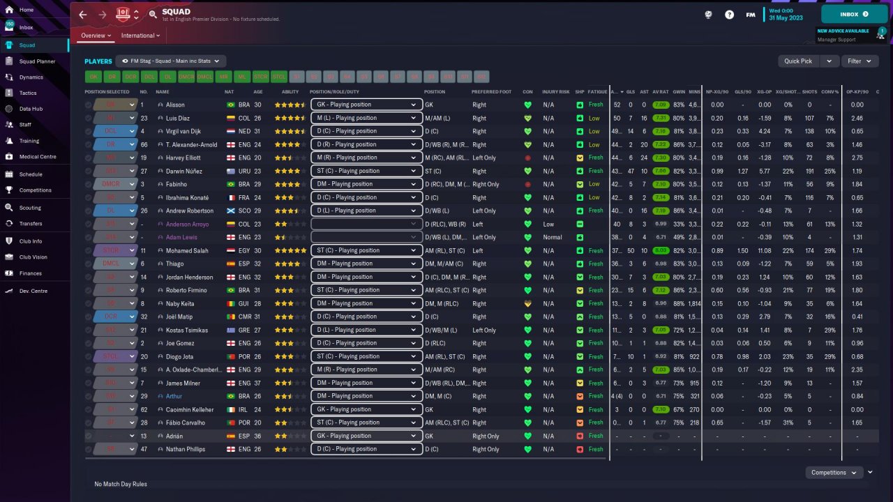893x502 pixels.
Task: Click Alisson's player info icon
Action: (x=160, y=105)
